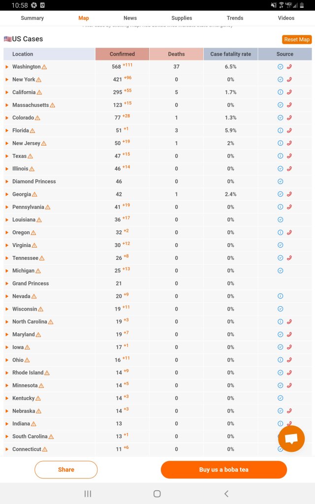Click the Reset Map button
The height and width of the screenshot is (504, 315).
(x=297, y=39)
